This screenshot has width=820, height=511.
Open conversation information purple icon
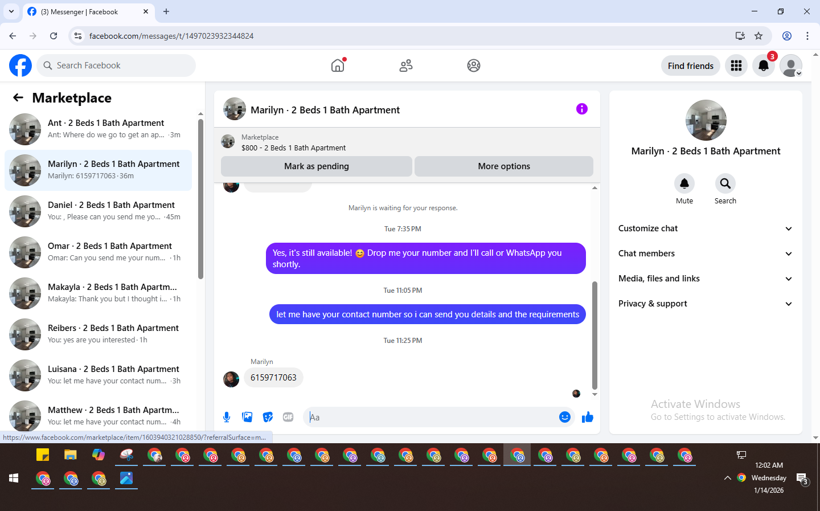(x=581, y=109)
